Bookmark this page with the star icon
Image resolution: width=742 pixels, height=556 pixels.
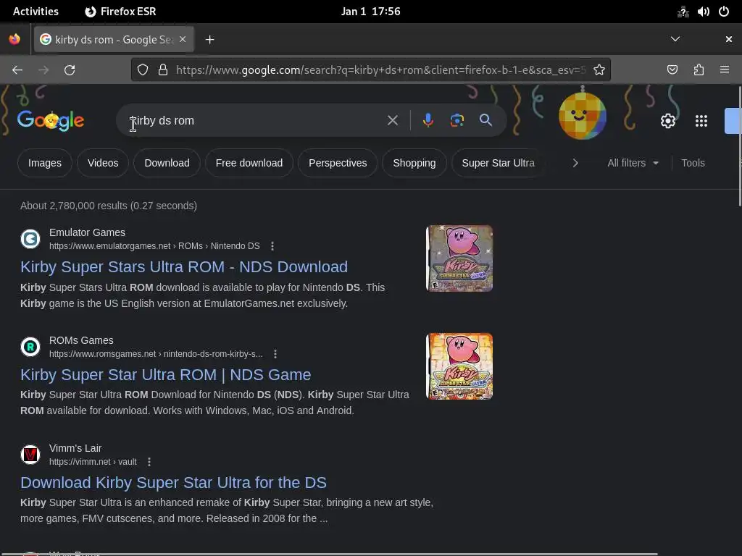point(599,70)
